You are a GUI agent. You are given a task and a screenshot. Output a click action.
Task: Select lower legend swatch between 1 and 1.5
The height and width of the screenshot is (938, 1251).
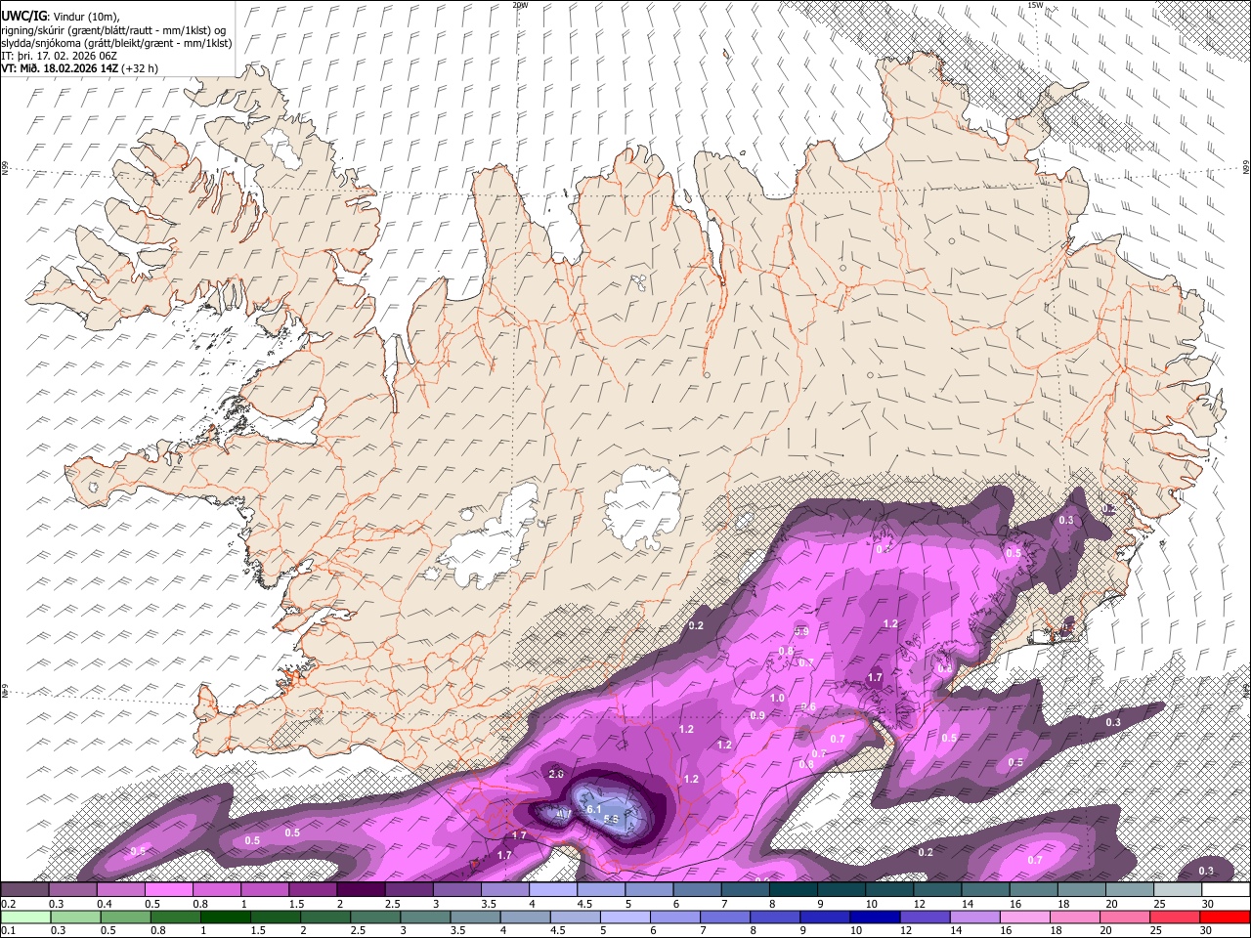coord(224,917)
